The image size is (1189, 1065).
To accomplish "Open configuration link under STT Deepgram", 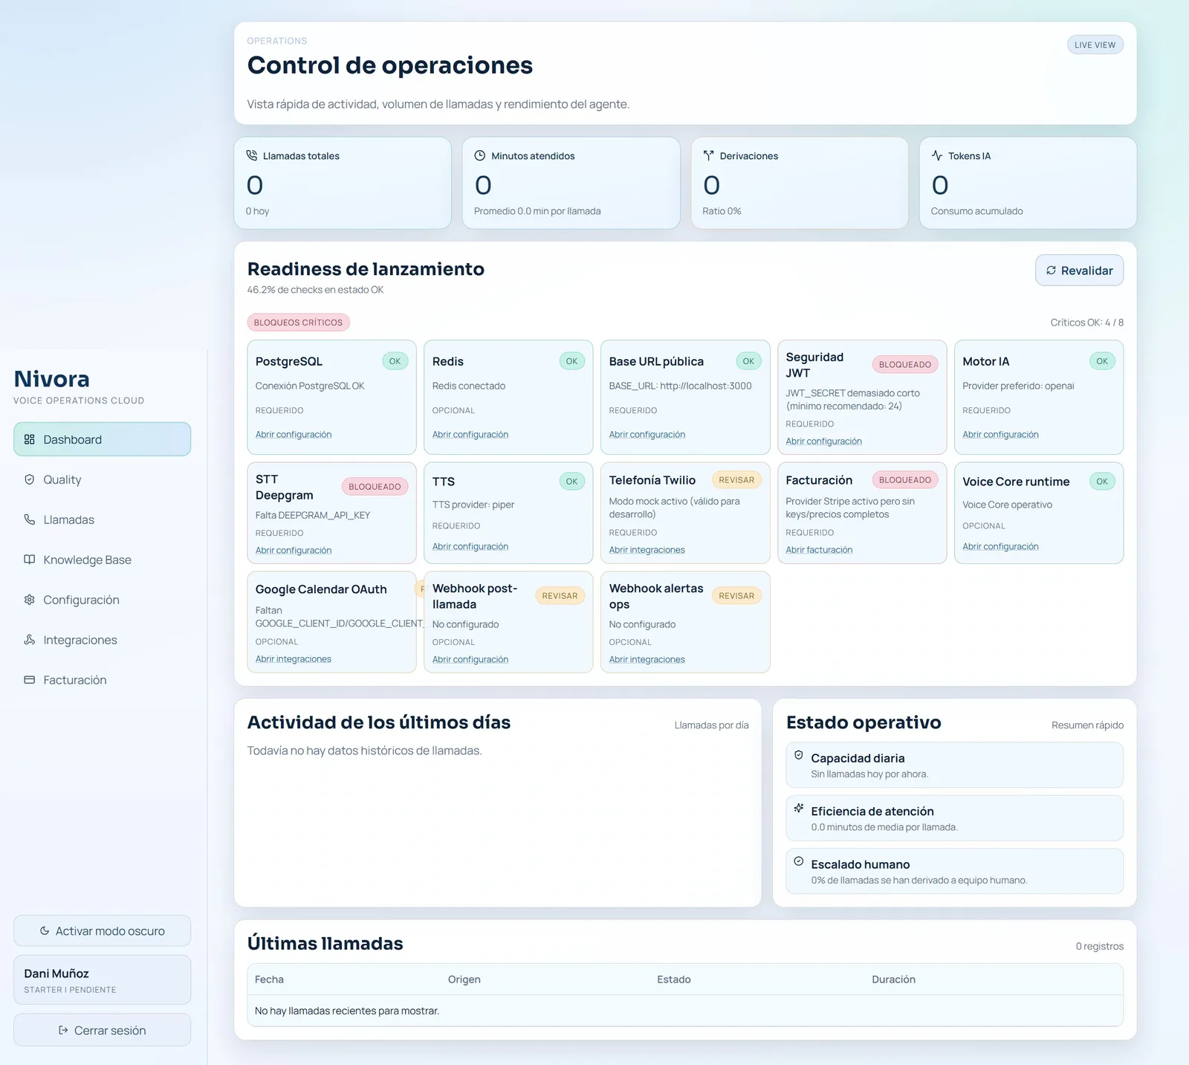I will 294,550.
